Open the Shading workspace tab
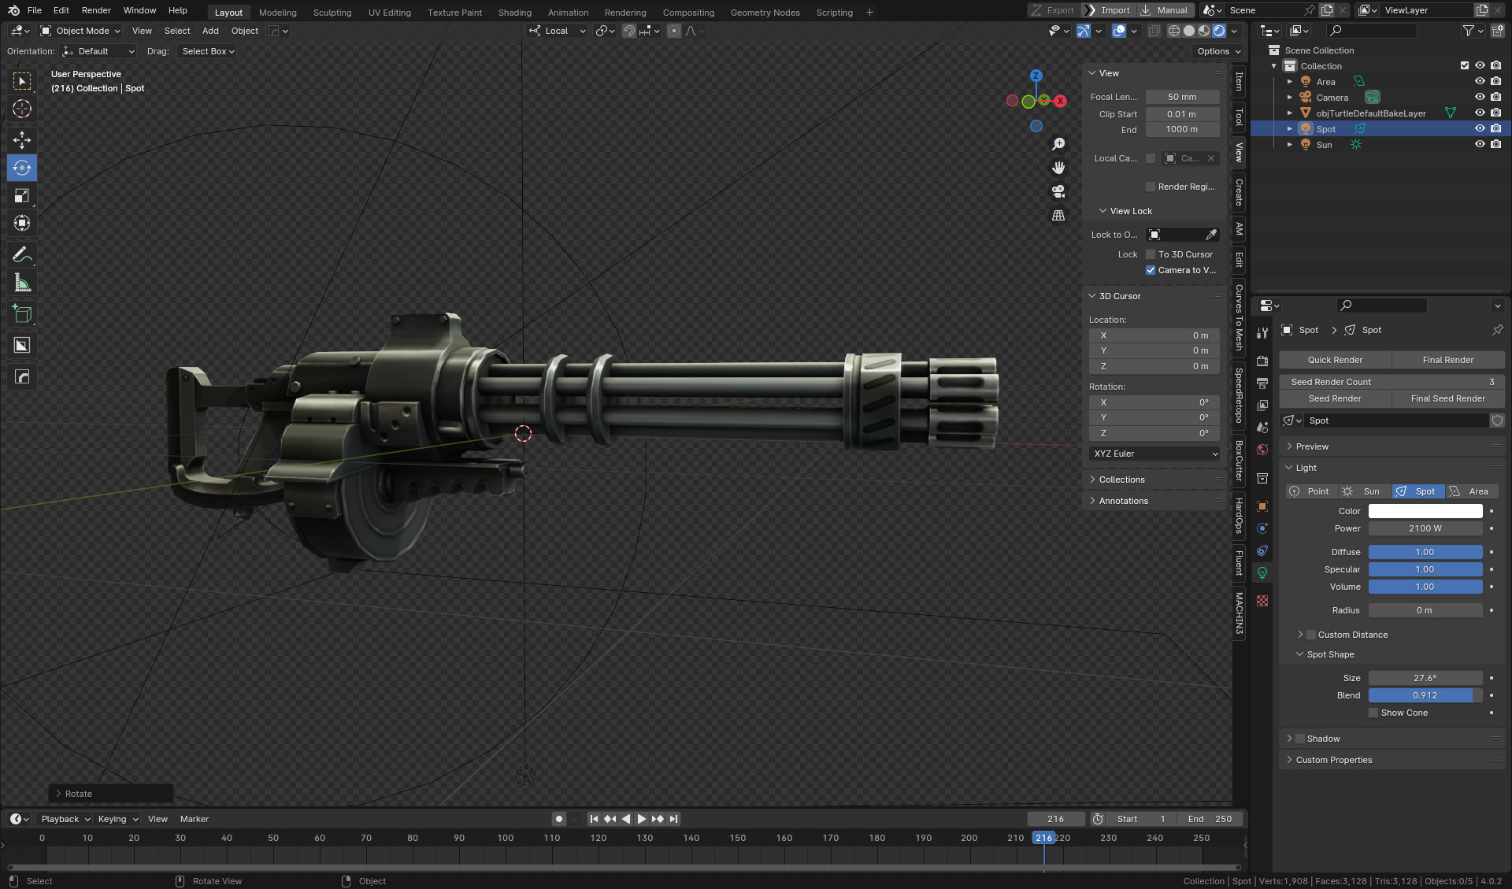Viewport: 1512px width, 889px height. (514, 12)
